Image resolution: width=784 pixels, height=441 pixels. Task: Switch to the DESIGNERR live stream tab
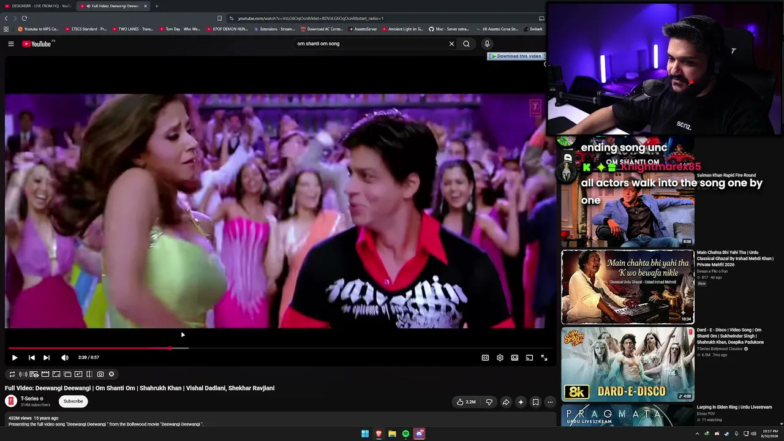pyautogui.click(x=38, y=6)
